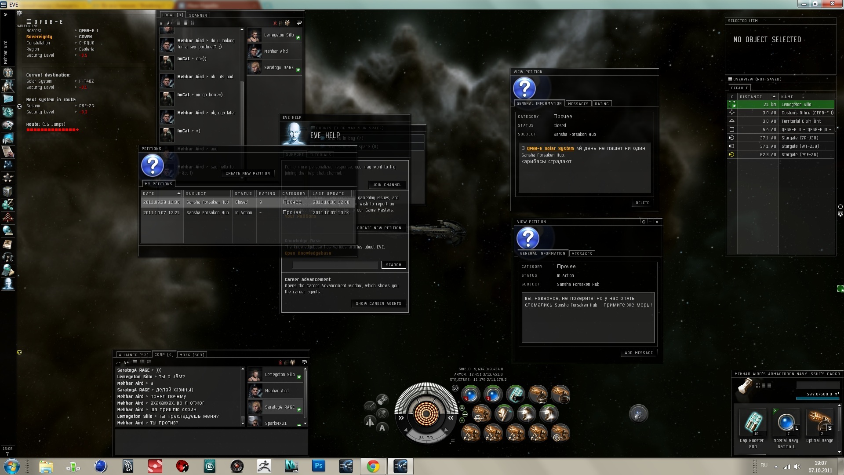
Task: Open the Jukebox headphones icon
Action: click(8, 257)
